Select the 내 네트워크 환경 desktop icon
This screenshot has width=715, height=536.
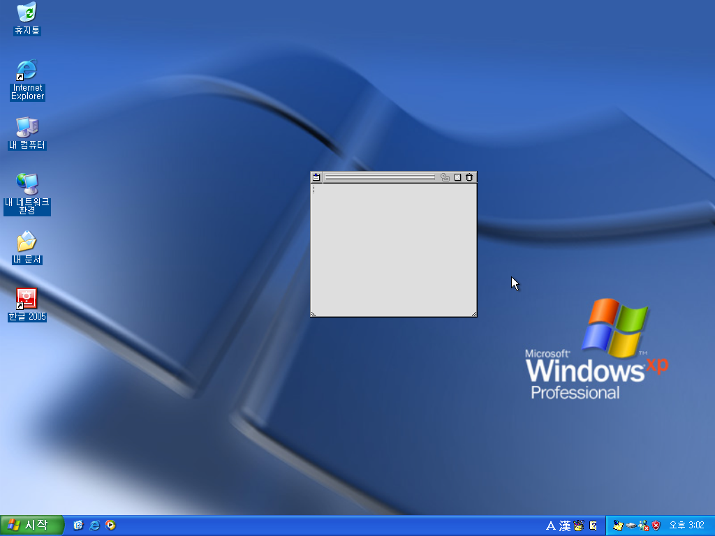(x=27, y=194)
